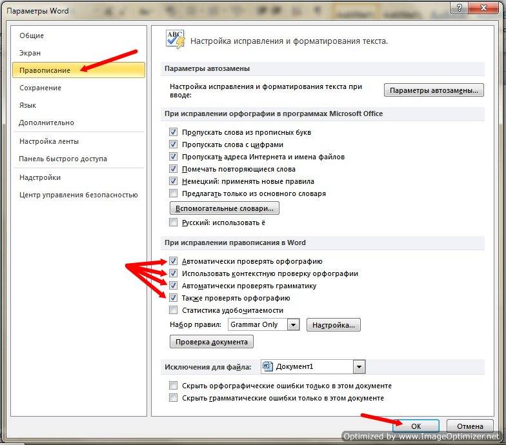Expand Исключения для файла Документ1 dropdown

pyautogui.click(x=359, y=366)
